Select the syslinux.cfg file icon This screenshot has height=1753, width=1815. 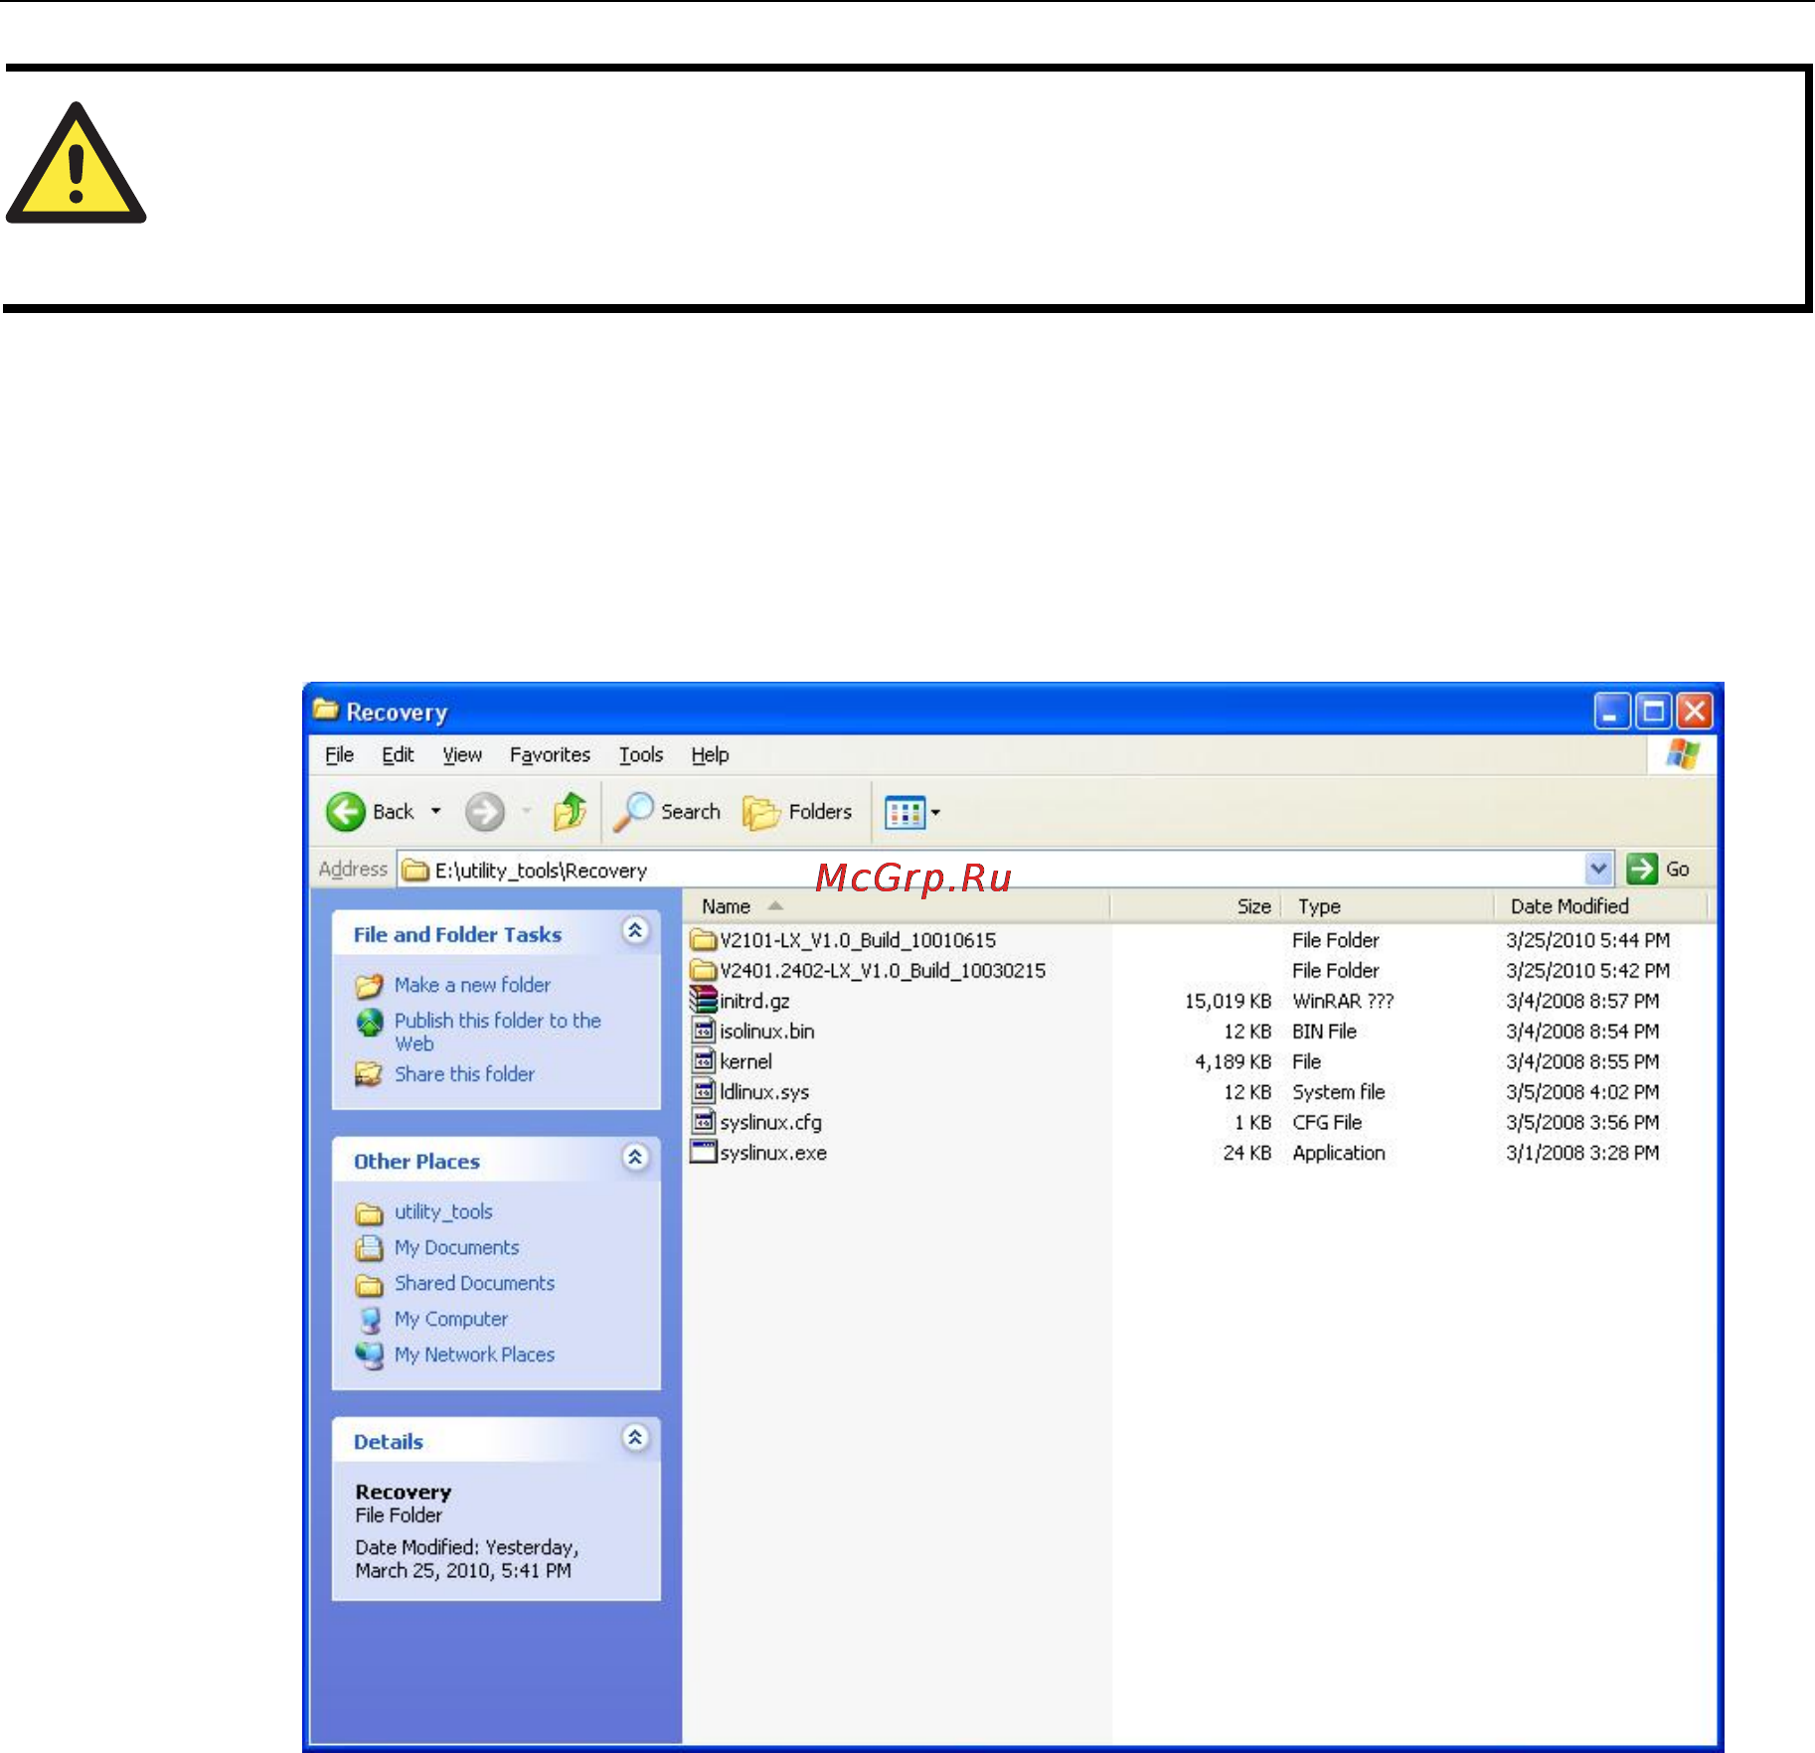[x=704, y=1121]
